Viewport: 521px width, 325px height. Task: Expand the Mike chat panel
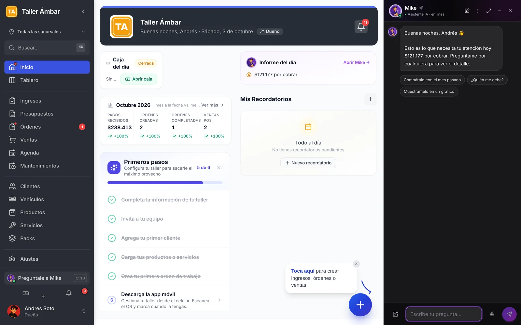(x=489, y=11)
